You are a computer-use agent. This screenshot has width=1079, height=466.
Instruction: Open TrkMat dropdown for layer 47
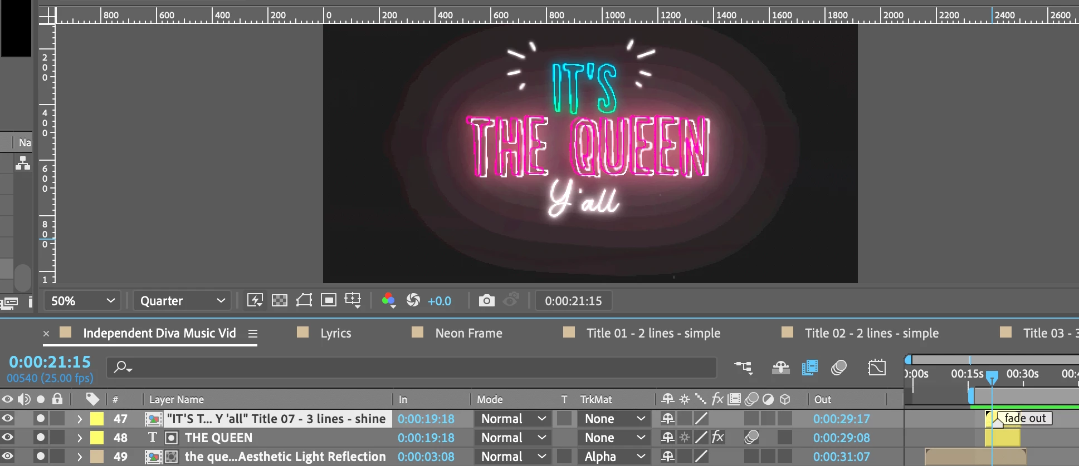coord(615,419)
